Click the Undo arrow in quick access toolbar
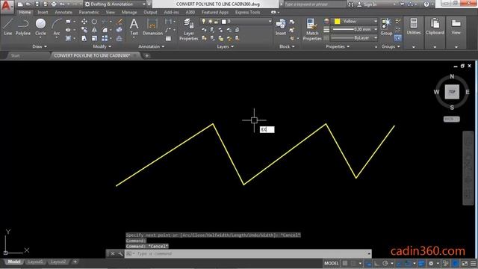Image resolution: width=478 pixels, height=269 pixels. (x=62, y=4)
